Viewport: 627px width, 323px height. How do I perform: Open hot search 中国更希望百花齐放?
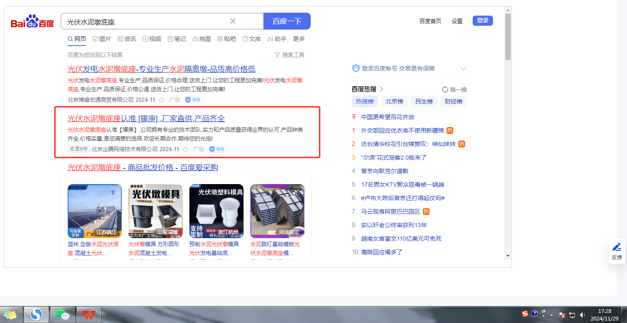click(388, 117)
